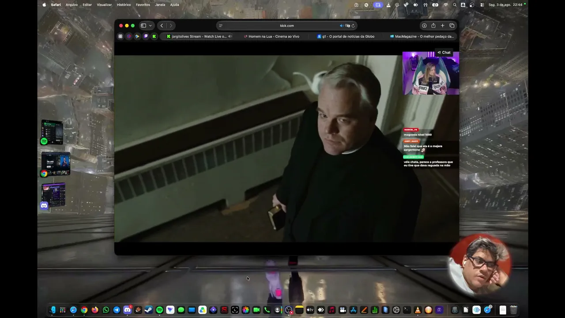Open Launchpad from the Dock
The width and height of the screenshot is (565, 318).
click(63, 310)
